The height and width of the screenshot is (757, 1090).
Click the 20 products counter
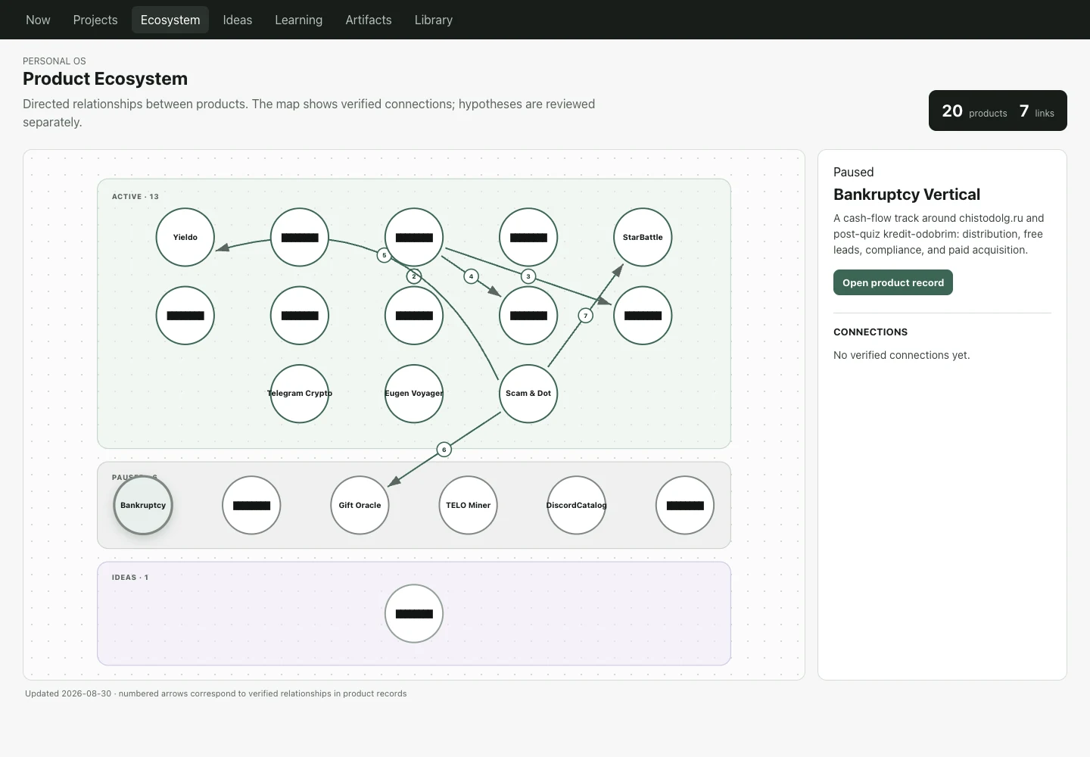click(x=974, y=111)
